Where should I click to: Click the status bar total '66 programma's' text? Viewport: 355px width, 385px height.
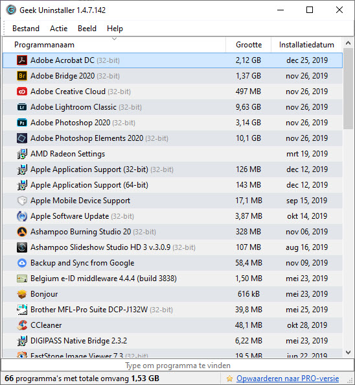coord(82,379)
